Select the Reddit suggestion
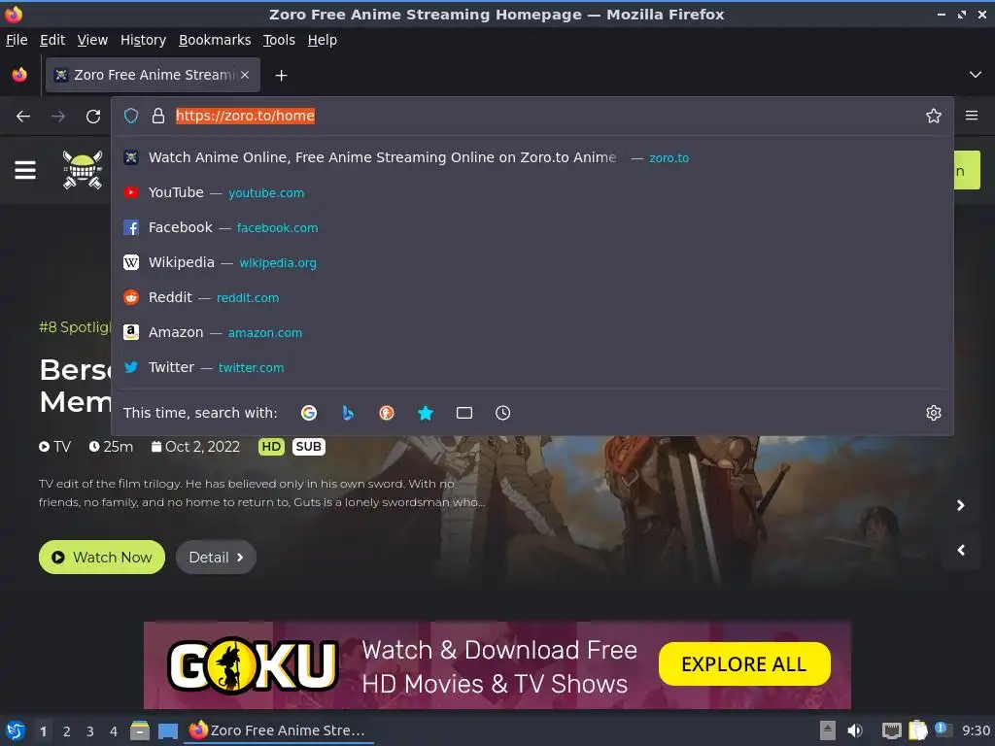The height and width of the screenshot is (746, 995). [532, 297]
